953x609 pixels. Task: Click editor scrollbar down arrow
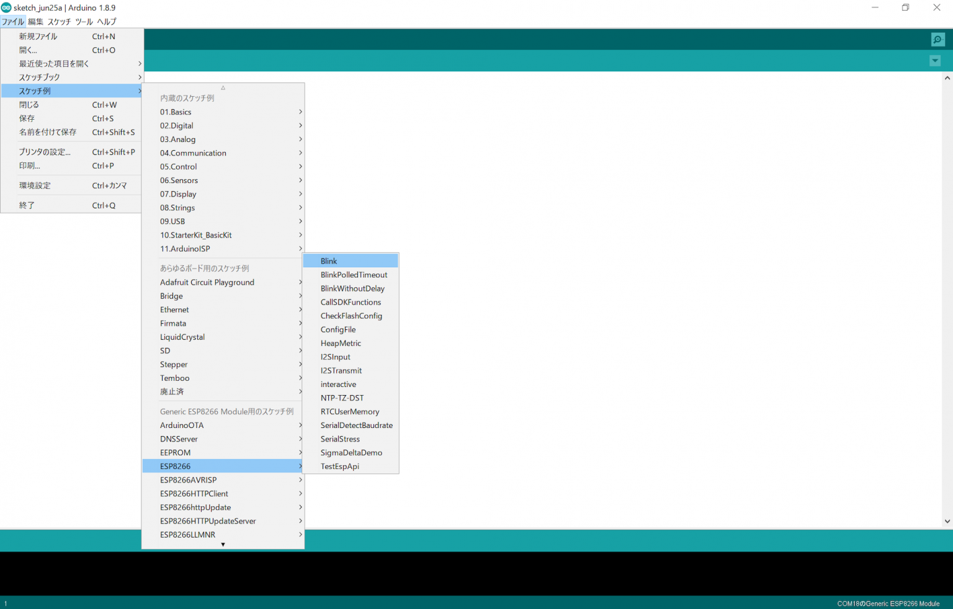947,522
